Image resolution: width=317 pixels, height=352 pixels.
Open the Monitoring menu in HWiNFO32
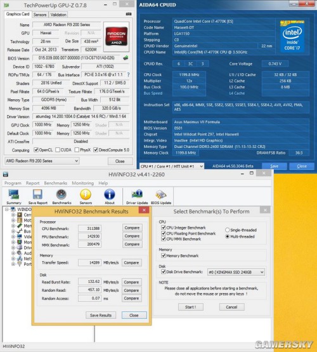[82, 183]
